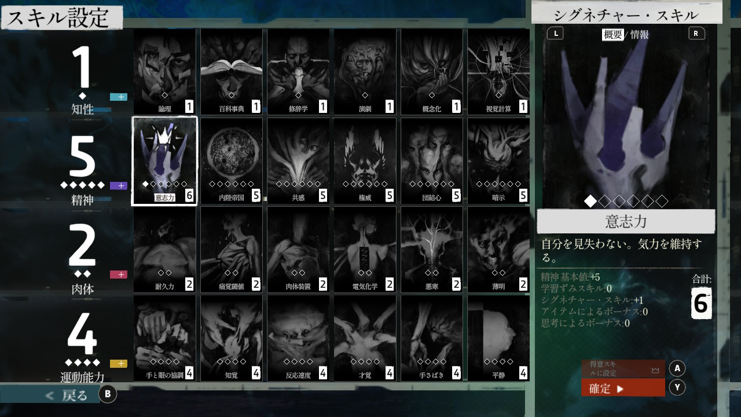The image size is (741, 417).
Task: Select the 百科事典 skill card
Action: click(232, 72)
